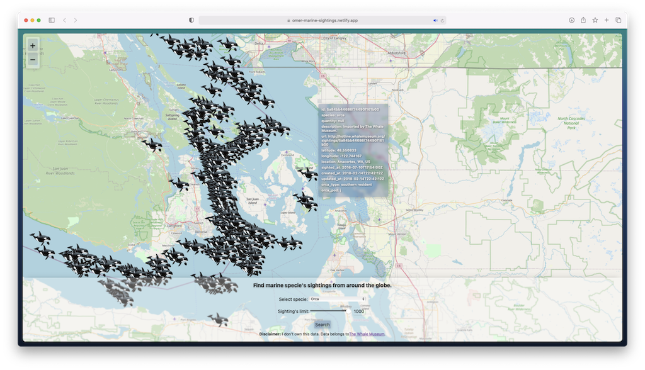Zoom into the map with the + control
Viewport: 645px width, 370px height.
click(32, 46)
